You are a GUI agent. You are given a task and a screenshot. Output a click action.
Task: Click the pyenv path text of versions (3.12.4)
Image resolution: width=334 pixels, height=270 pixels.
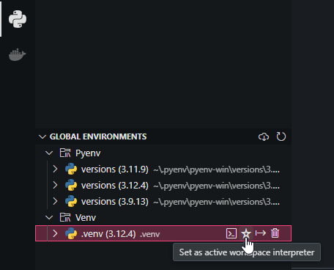click(216, 186)
